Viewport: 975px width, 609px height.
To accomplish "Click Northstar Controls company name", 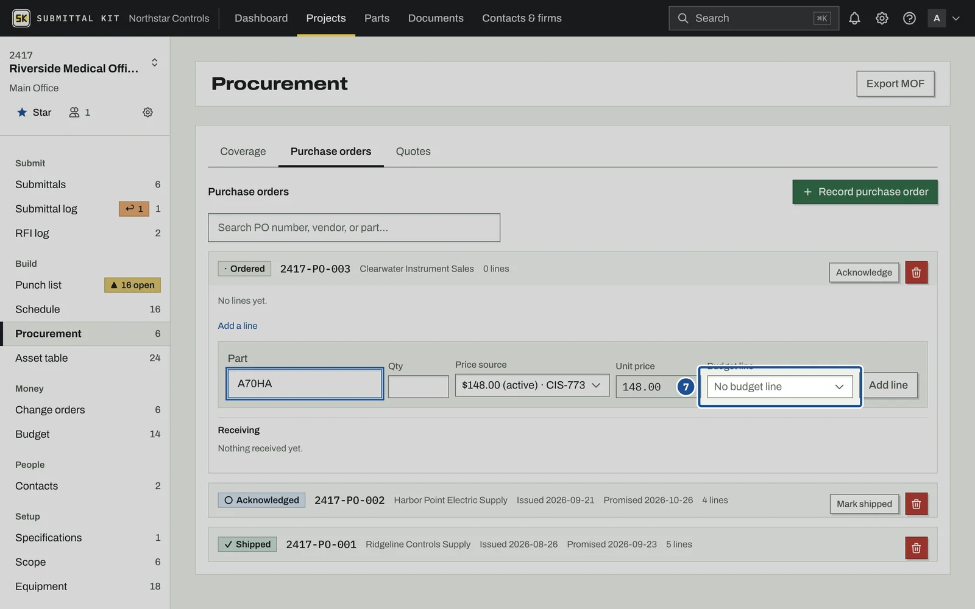I will (169, 18).
